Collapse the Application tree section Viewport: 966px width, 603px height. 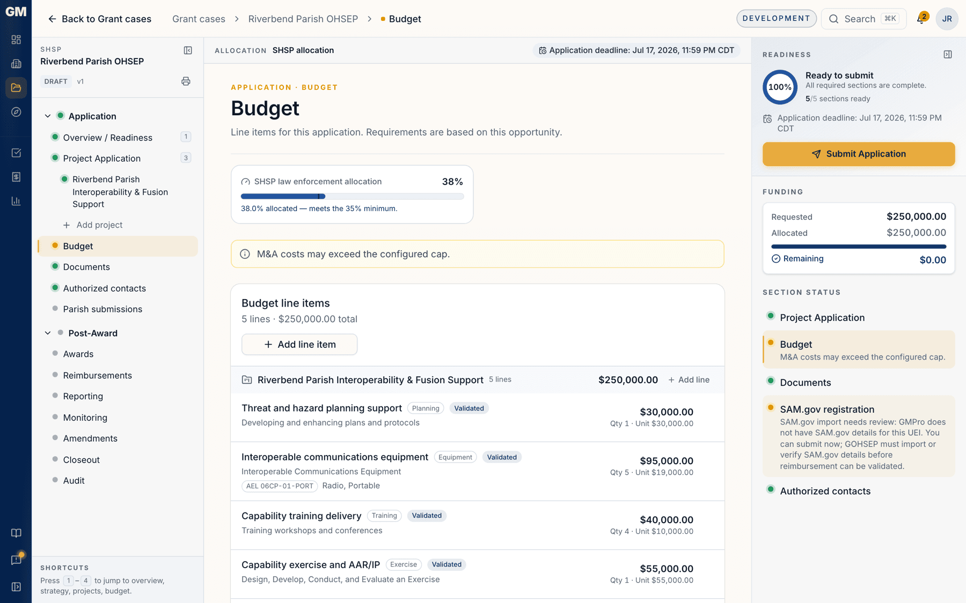click(x=48, y=116)
